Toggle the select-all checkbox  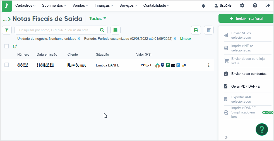click(x=7, y=46)
